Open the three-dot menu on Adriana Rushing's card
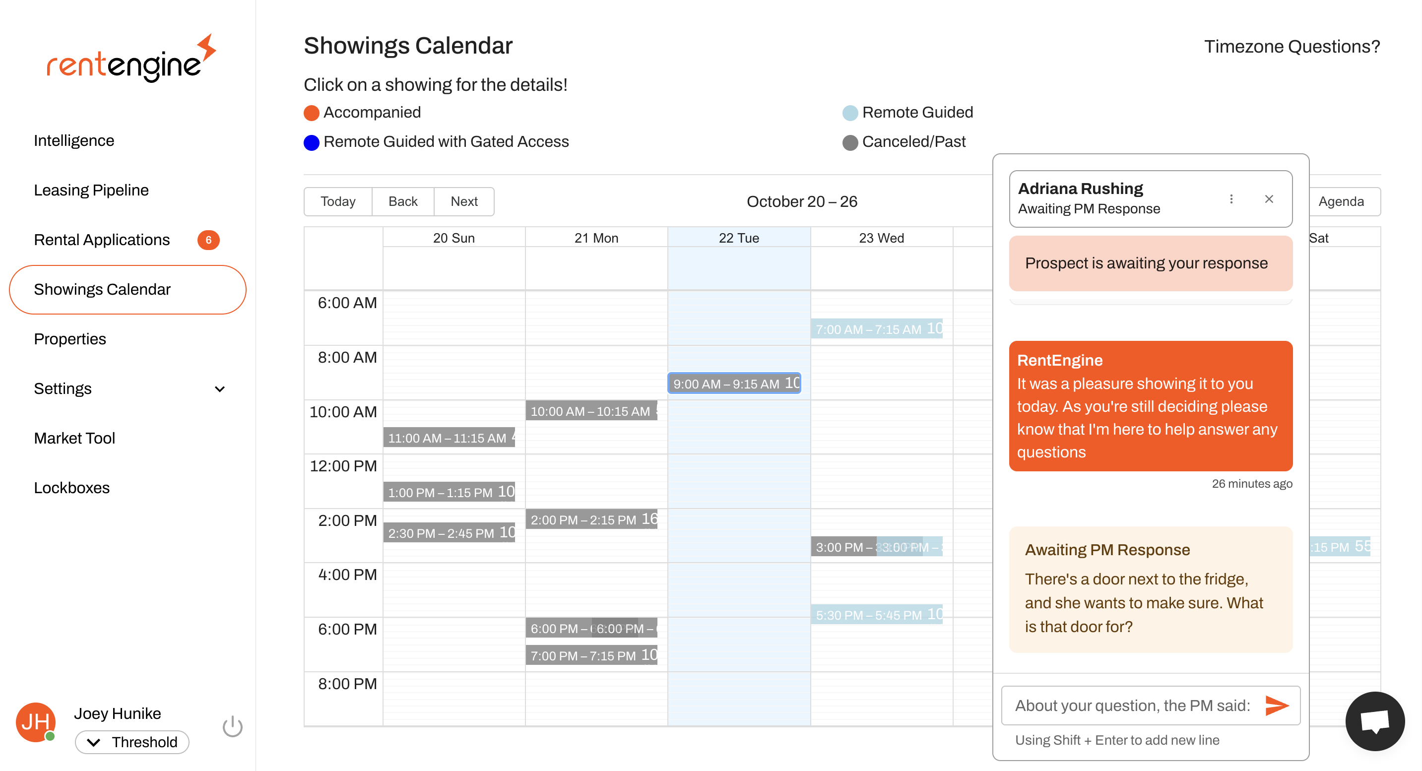 coord(1231,198)
